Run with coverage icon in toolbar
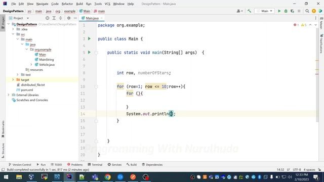 292,11
